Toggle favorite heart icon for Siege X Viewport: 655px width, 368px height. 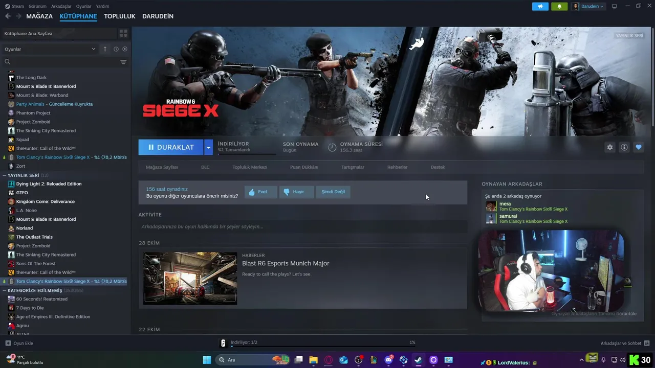pos(639,147)
